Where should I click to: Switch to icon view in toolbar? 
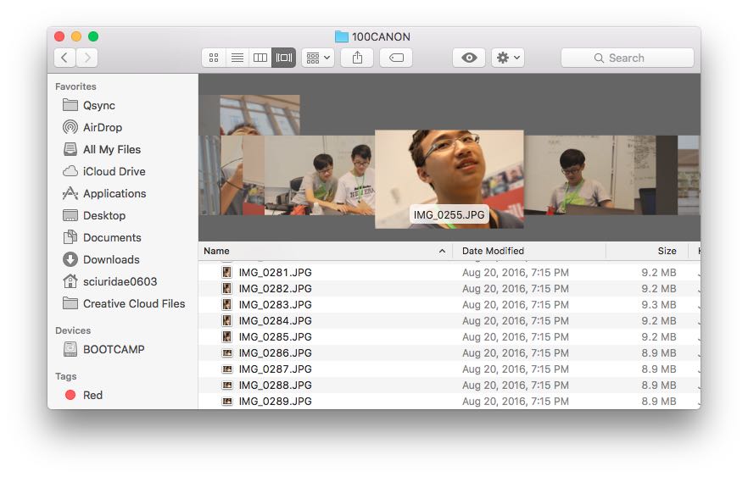click(x=214, y=58)
